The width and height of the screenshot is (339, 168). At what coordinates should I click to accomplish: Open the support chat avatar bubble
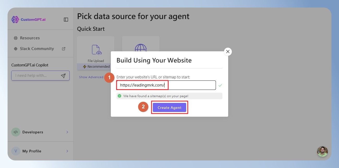[x=322, y=152]
